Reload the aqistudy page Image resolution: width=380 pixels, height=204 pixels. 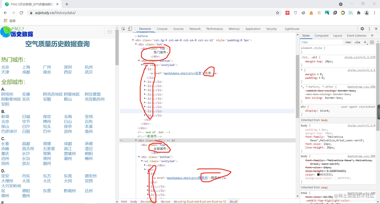pyautogui.click(x=21, y=13)
